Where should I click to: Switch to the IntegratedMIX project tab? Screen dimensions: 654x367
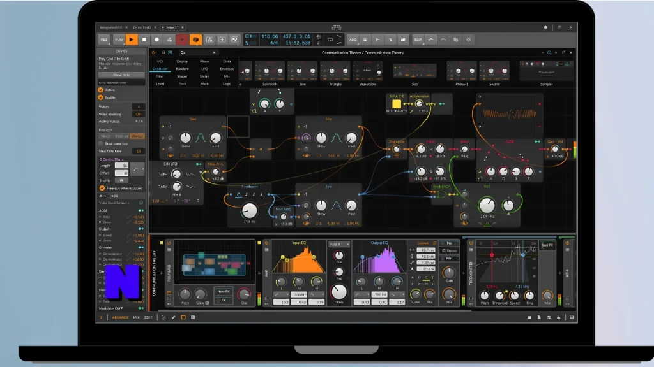[111, 27]
